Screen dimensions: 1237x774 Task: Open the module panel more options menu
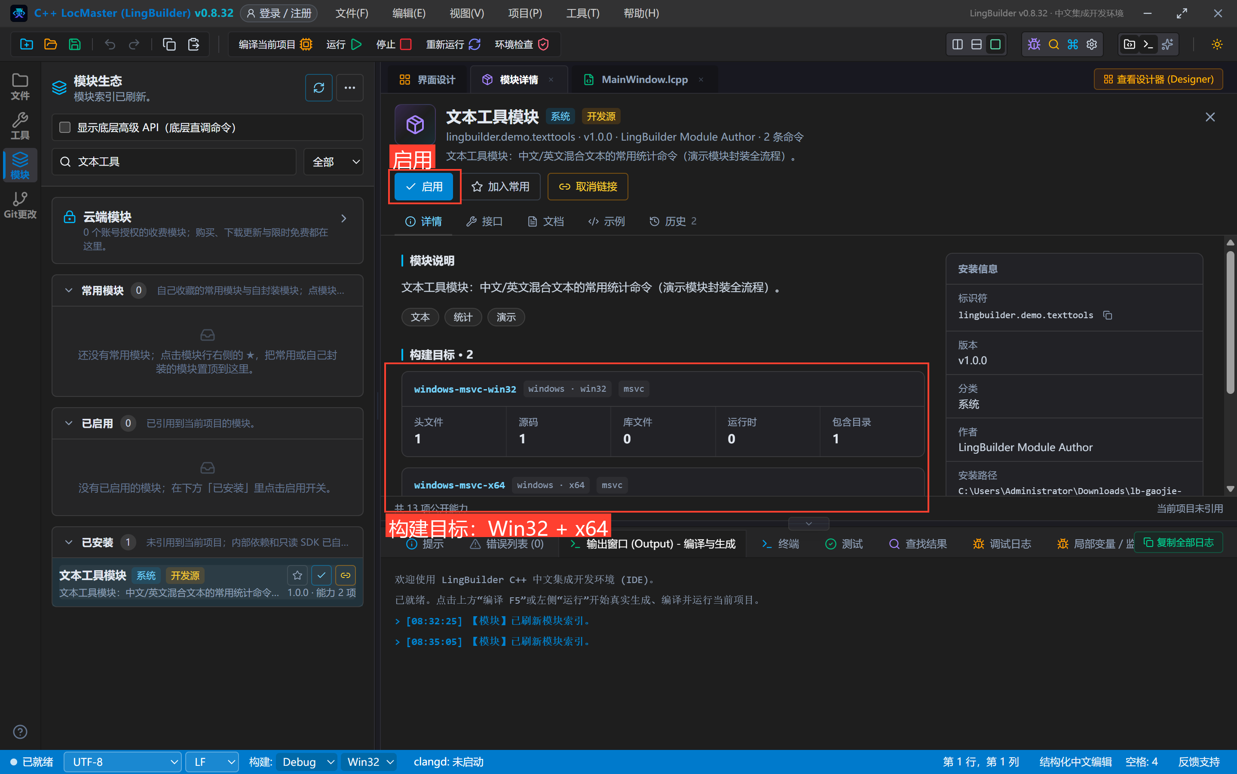point(349,88)
